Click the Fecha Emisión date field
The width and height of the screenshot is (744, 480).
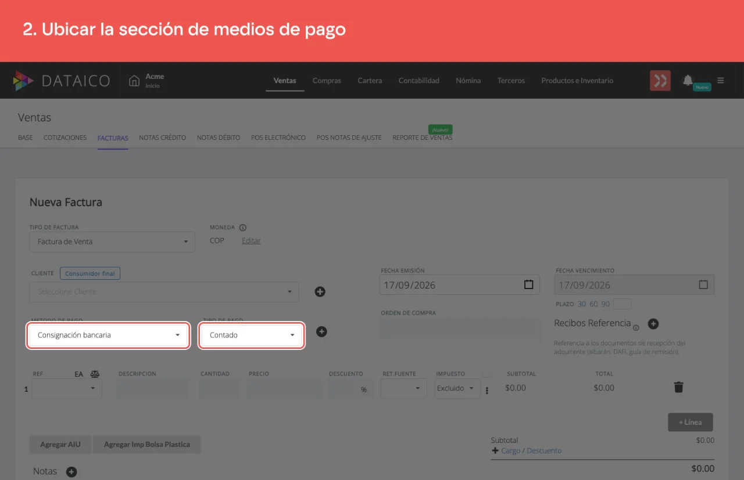pos(460,285)
